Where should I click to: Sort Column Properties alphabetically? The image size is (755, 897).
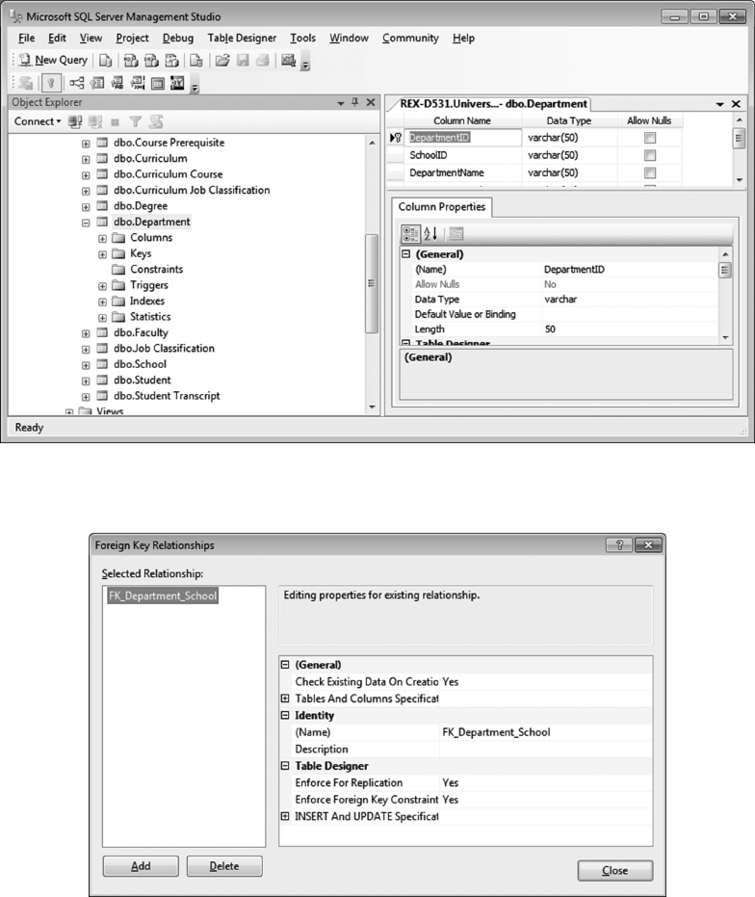[430, 233]
